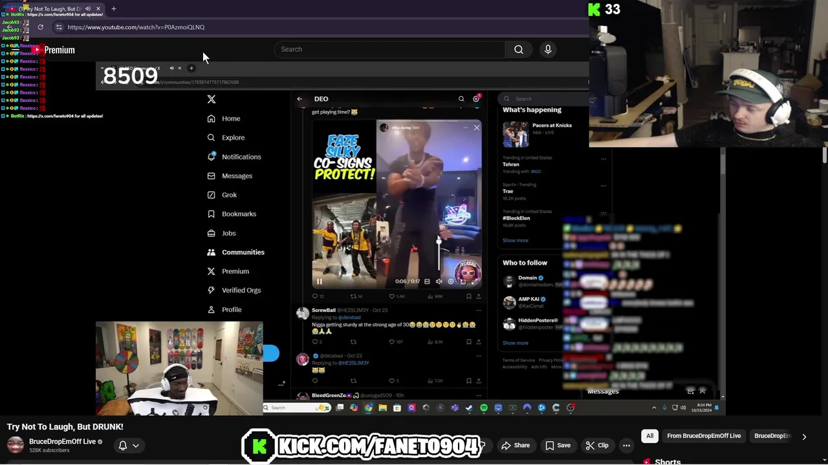The width and height of the screenshot is (828, 465).
Task: Open more options for Trae trend
Action: (604, 186)
